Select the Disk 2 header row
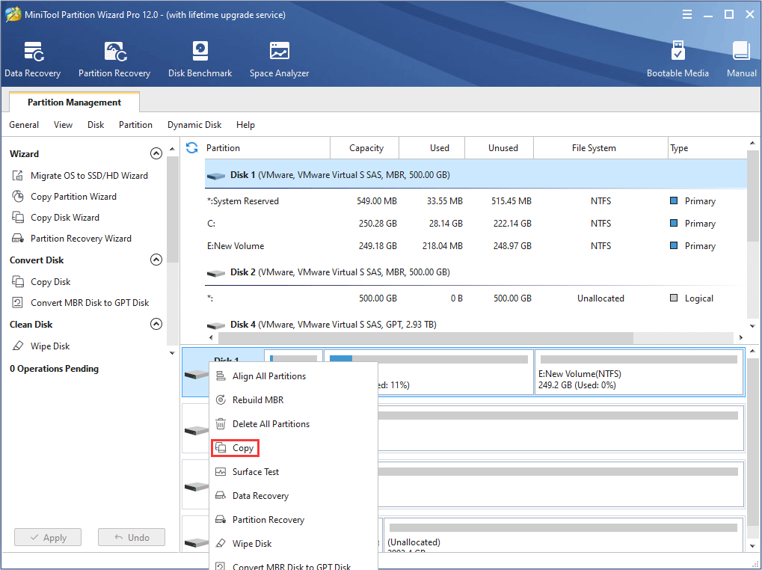This screenshot has width=762, height=570. tap(476, 272)
